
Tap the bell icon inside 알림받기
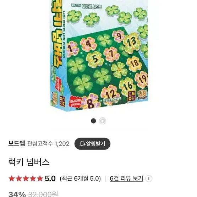[82, 144]
